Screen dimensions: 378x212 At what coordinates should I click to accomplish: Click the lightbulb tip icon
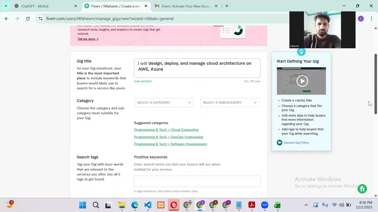[301, 52]
